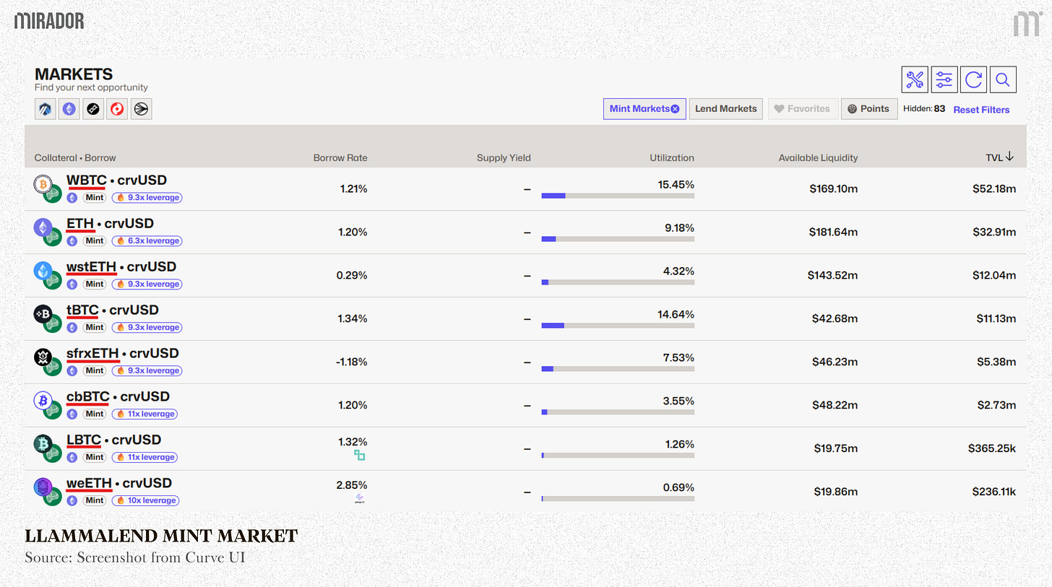
Task: Open the LBTC • crvUSD market
Action: [113, 440]
